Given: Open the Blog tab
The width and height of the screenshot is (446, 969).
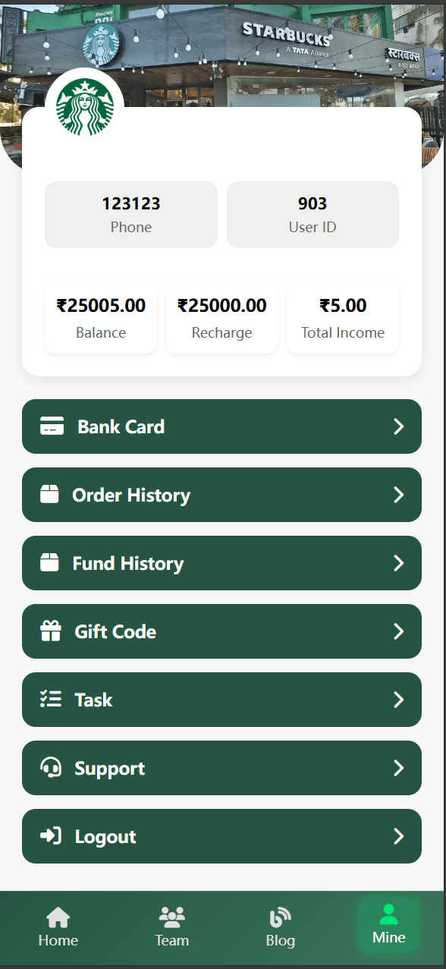Looking at the screenshot, I should pos(281,927).
